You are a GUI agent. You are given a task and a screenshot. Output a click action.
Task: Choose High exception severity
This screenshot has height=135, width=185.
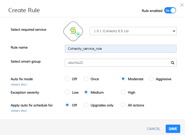click(x=123, y=92)
